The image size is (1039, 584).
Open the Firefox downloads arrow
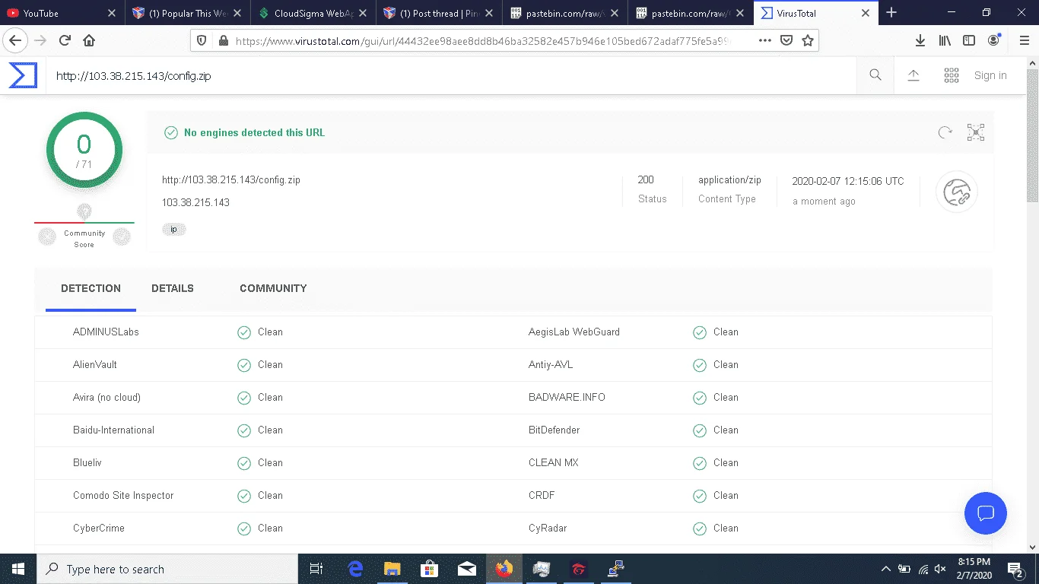pyautogui.click(x=920, y=40)
